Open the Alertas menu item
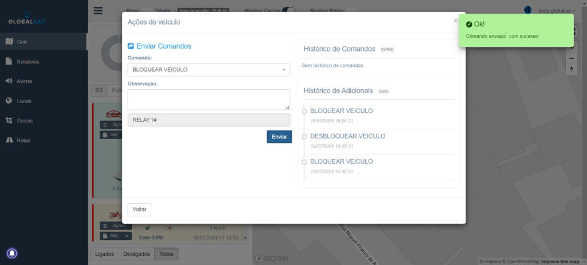Image resolution: width=587 pixels, height=265 pixels. [x=44, y=81]
